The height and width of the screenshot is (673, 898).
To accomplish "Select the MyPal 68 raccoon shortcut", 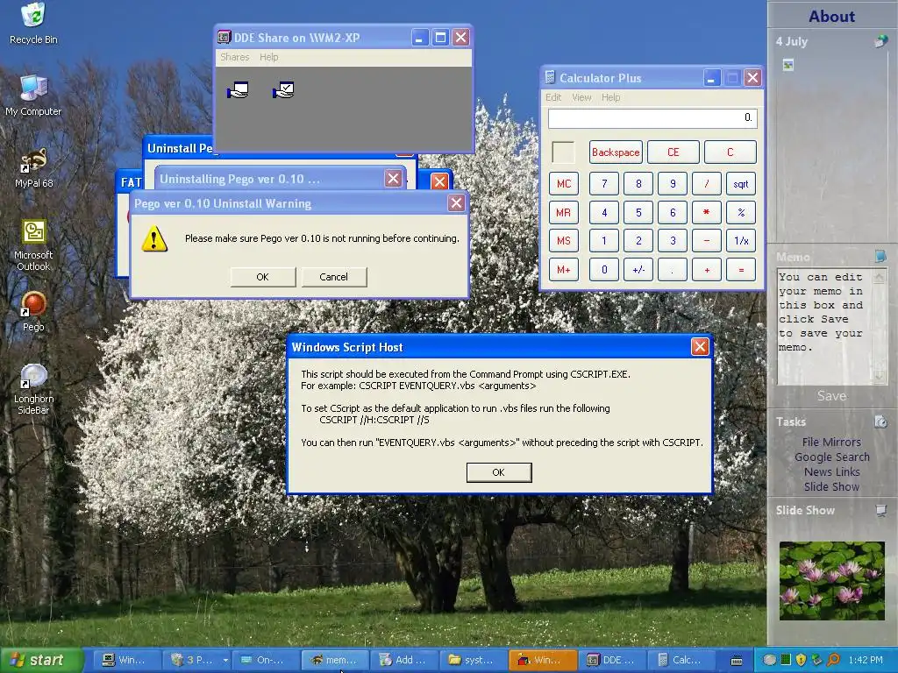I will pyautogui.click(x=33, y=167).
